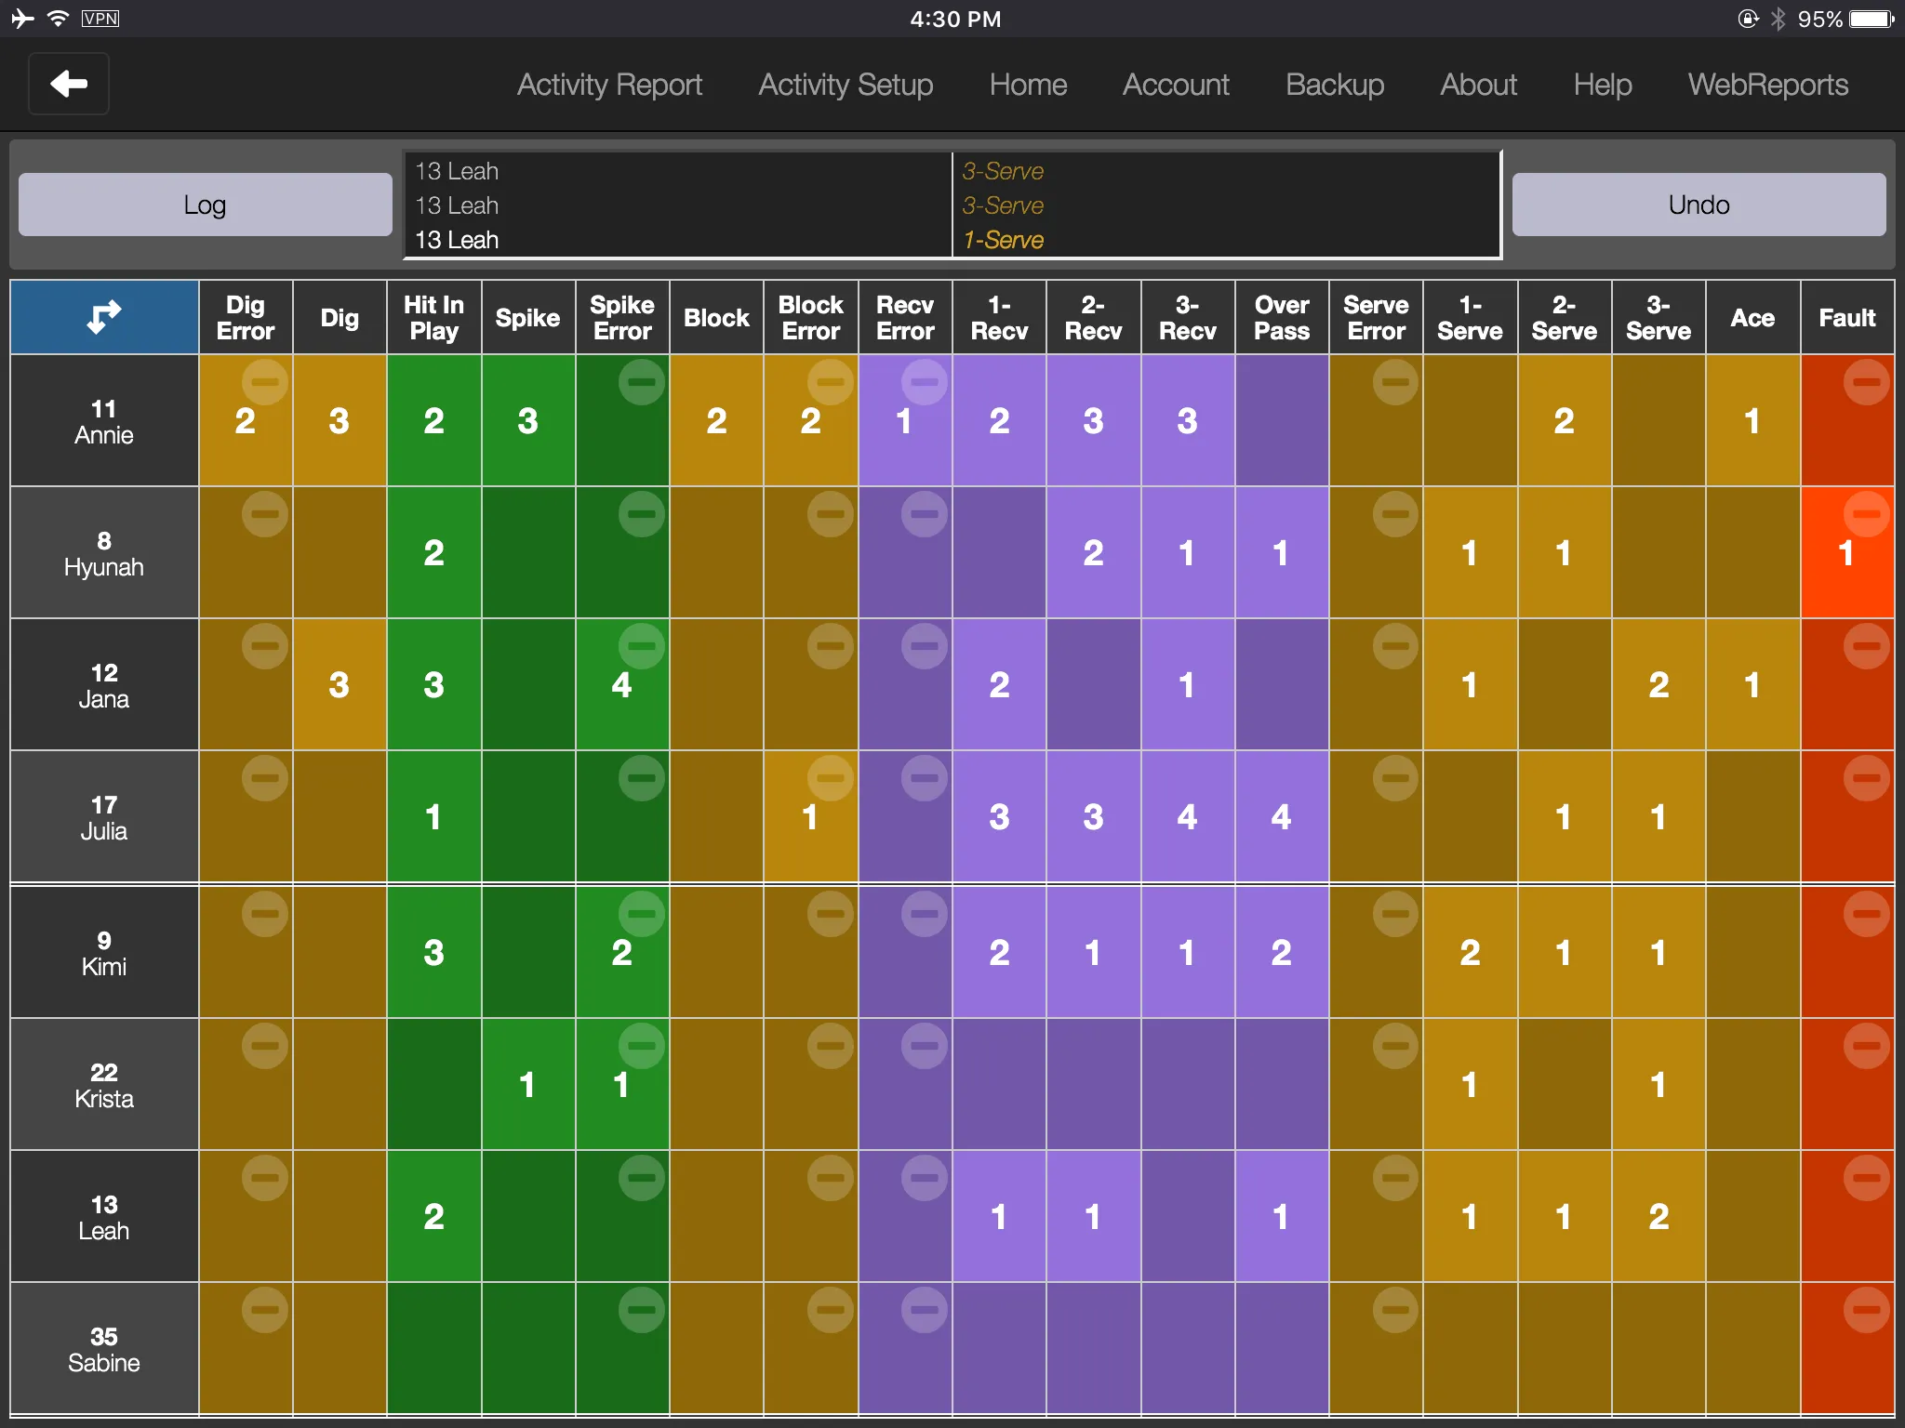Screen dimensions: 1905x1428
Task: Click the Log button
Action: click(206, 203)
